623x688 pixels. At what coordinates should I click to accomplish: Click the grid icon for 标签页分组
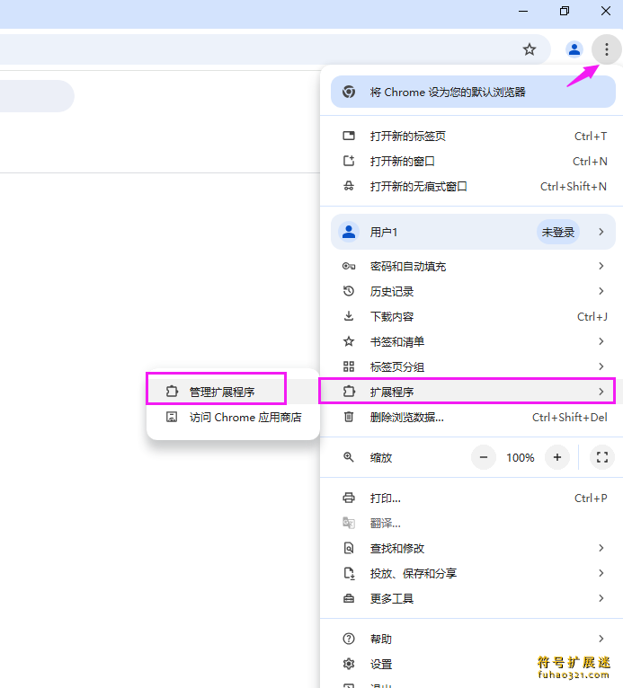[x=349, y=366]
